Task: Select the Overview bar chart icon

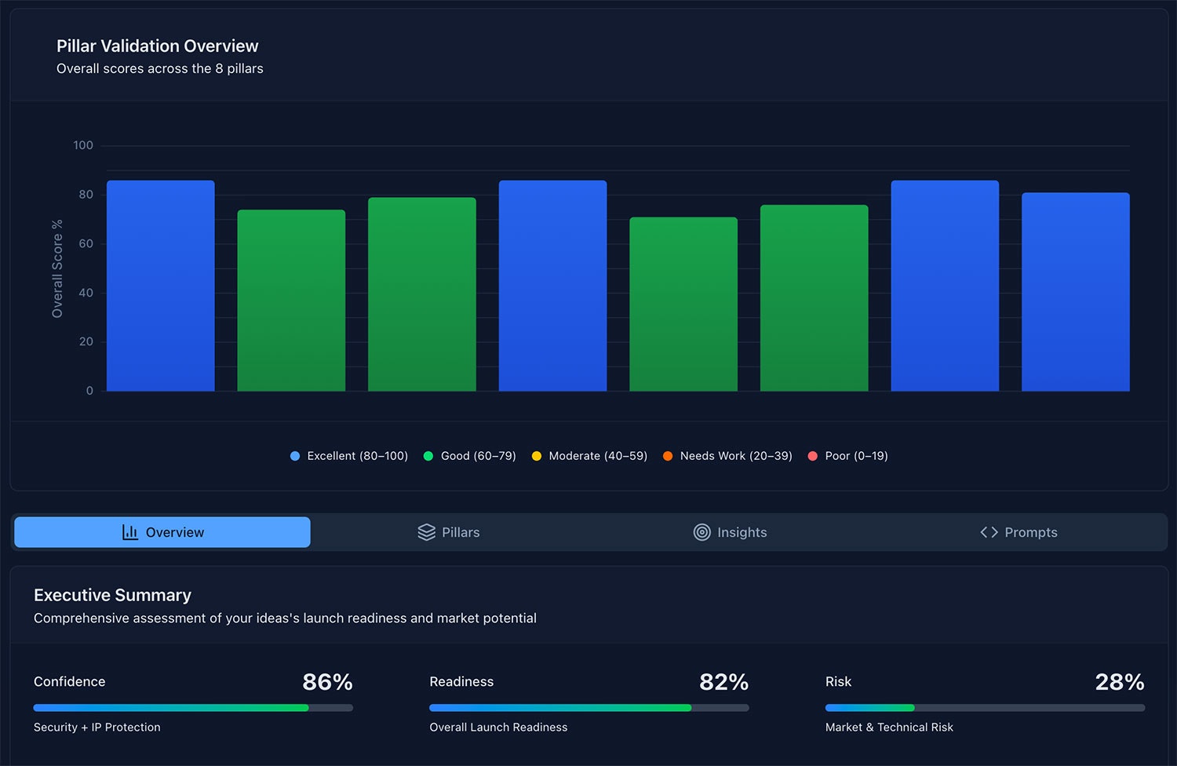Action: click(129, 532)
